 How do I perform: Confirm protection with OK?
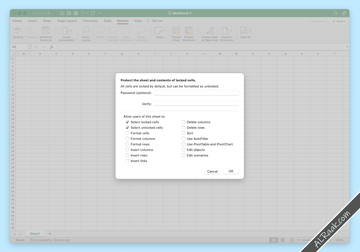point(231,171)
